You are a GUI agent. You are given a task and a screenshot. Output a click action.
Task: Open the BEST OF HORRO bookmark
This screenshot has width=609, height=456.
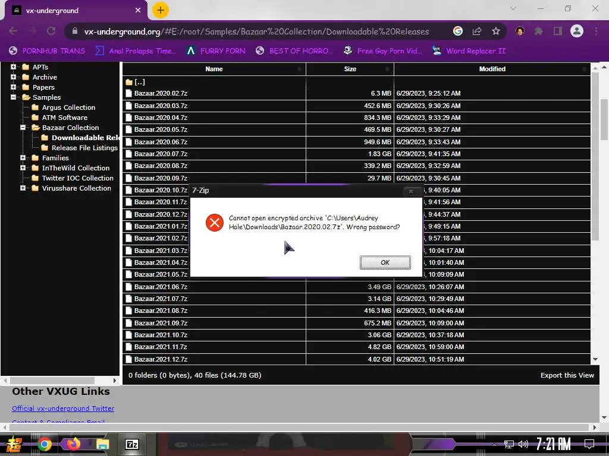coord(294,51)
